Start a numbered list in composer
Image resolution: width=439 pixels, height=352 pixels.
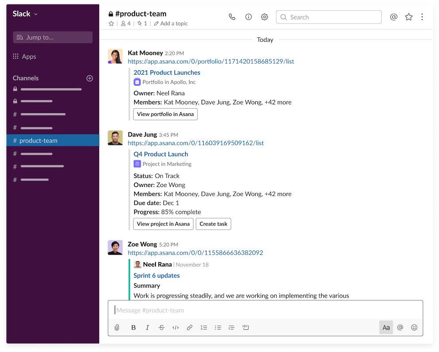coord(204,328)
